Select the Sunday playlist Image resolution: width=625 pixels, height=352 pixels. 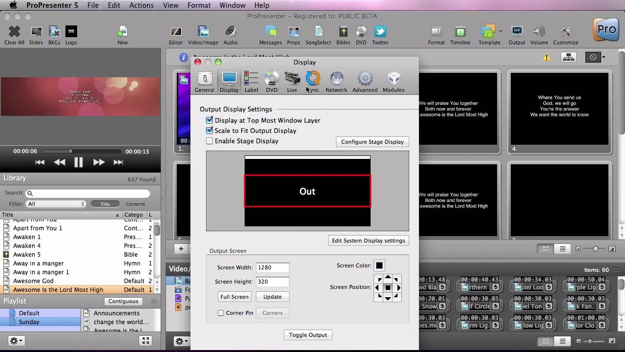click(41, 322)
